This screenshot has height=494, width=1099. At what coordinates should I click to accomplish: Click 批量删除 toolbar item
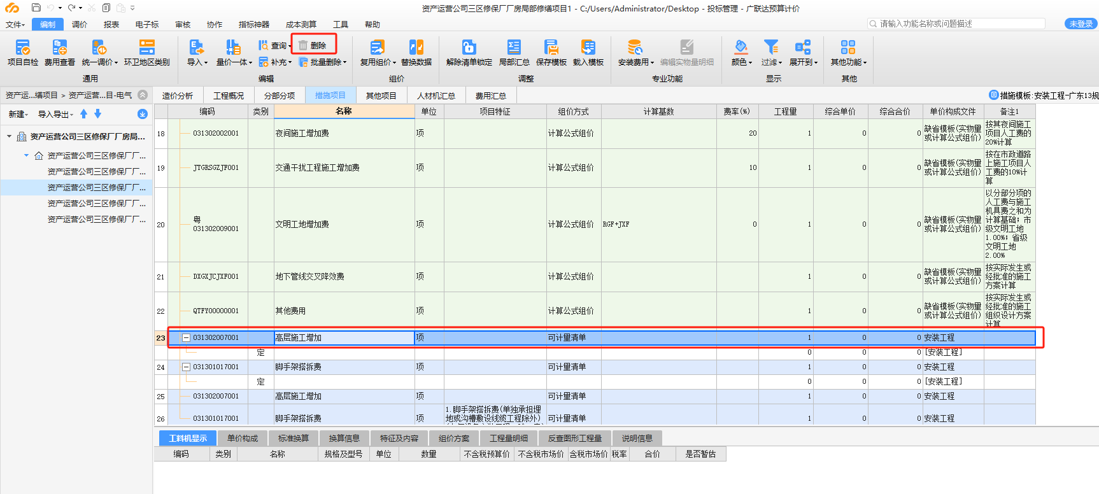[323, 62]
